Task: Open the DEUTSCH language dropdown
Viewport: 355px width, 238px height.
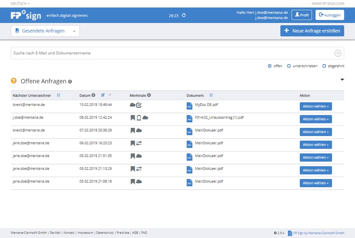Action: pos(20,4)
